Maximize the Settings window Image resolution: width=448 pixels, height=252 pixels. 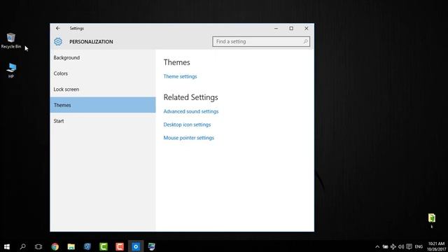coord(291,28)
